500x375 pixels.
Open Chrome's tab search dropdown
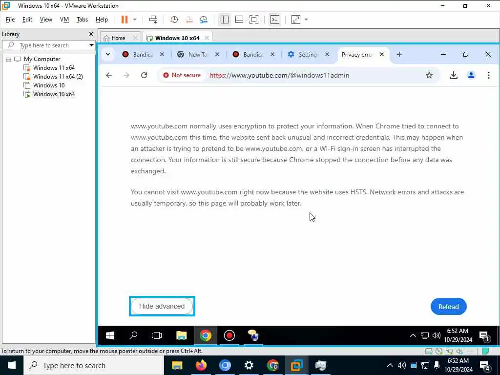point(108,54)
